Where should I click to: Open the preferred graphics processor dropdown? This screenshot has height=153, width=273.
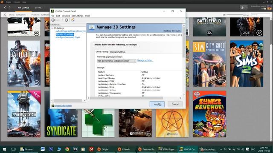click(x=116, y=61)
